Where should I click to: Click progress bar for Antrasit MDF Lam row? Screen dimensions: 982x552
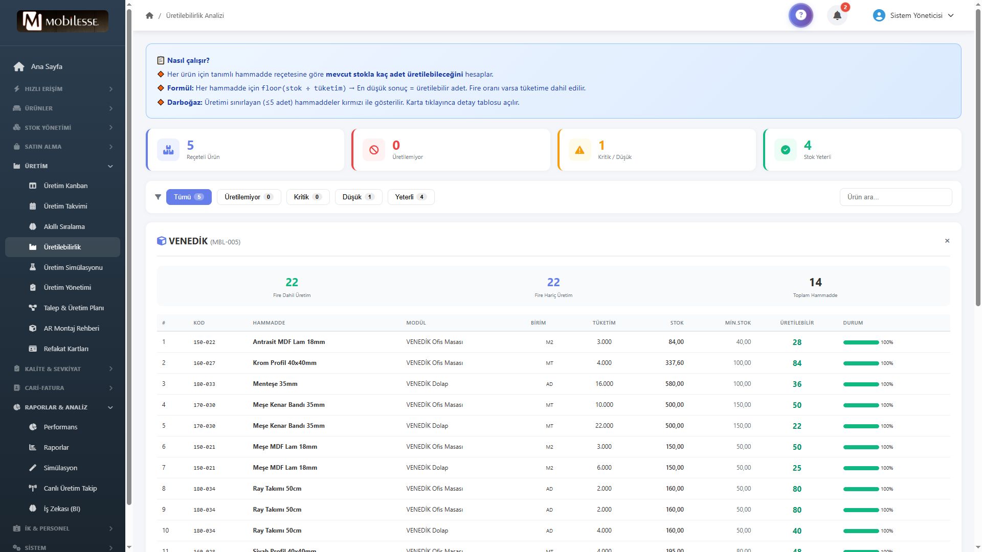coord(861,342)
